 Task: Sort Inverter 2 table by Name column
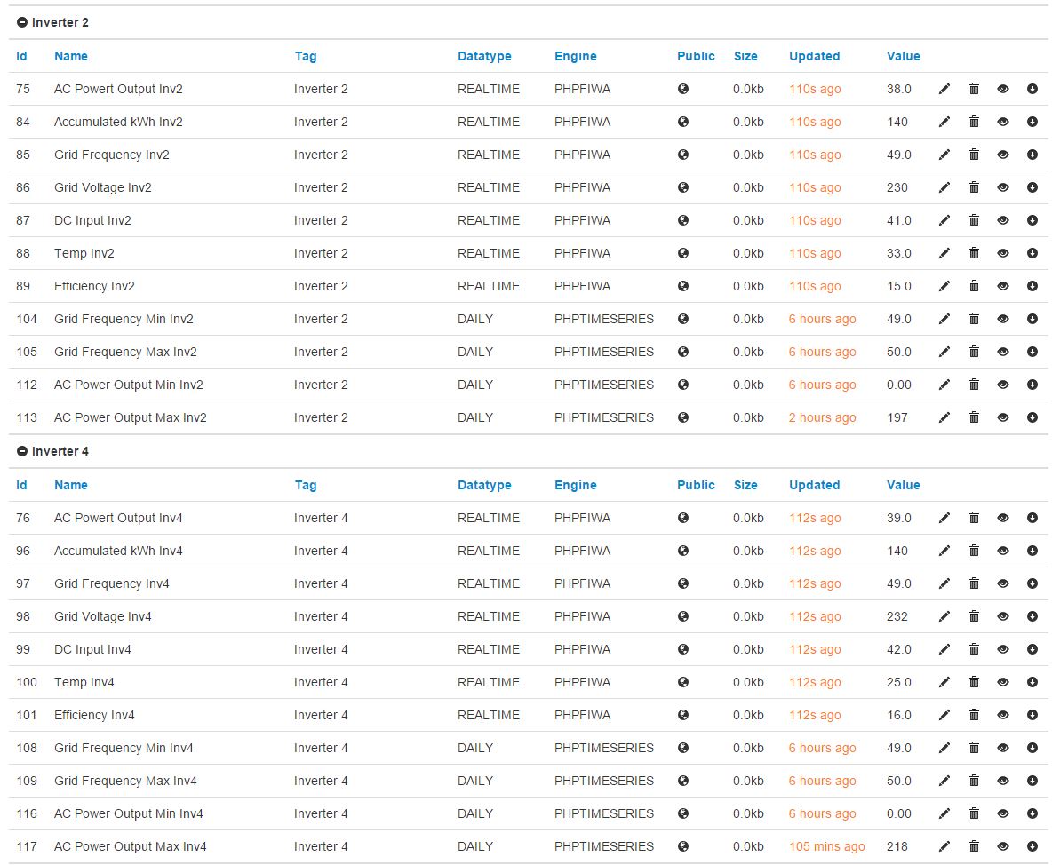tap(71, 56)
